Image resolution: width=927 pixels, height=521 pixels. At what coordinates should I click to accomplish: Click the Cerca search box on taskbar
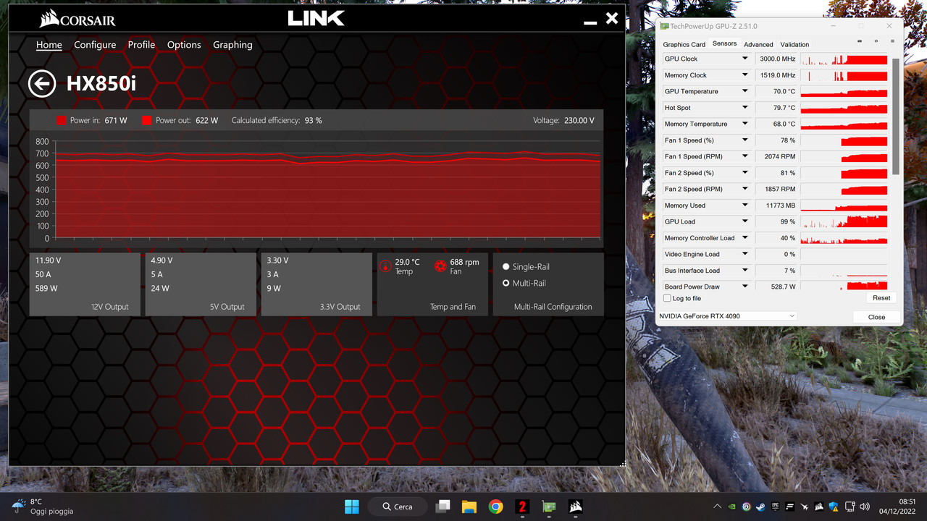click(397, 507)
